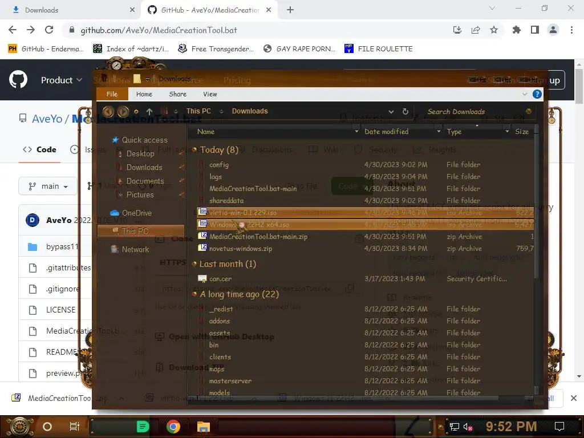
Task: Open the steampunk Start button
Action: [20, 427]
